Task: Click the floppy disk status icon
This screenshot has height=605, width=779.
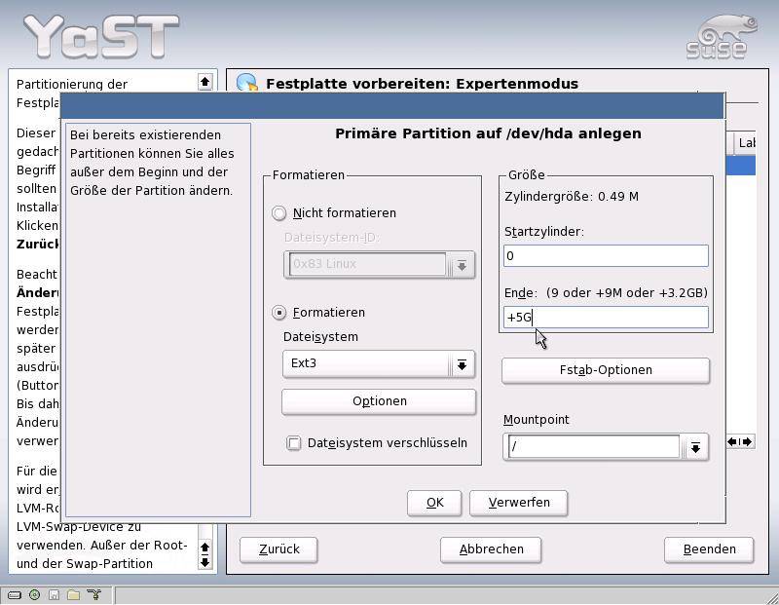Action: 55,594
